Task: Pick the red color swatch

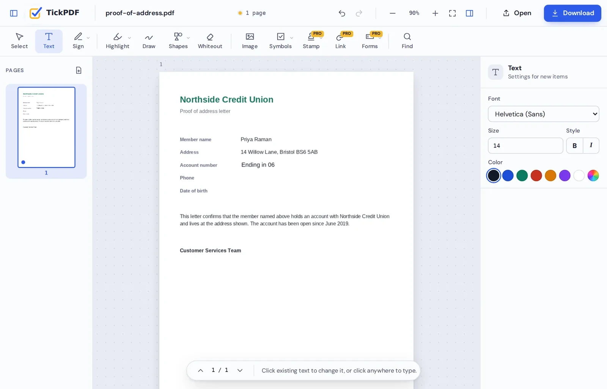Action: tap(536, 176)
